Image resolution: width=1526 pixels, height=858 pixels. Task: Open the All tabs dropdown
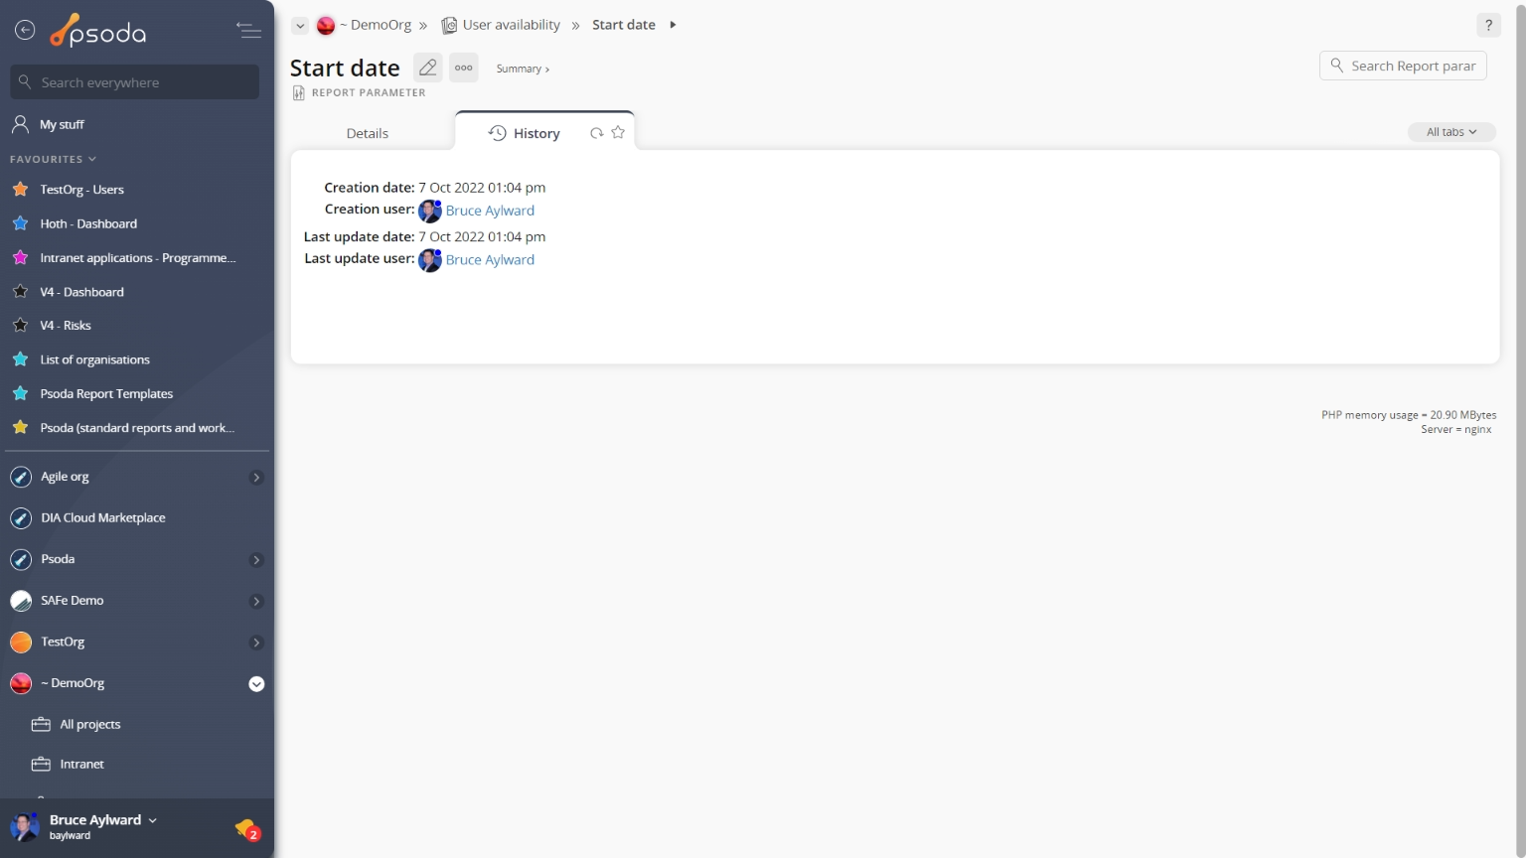point(1451,132)
